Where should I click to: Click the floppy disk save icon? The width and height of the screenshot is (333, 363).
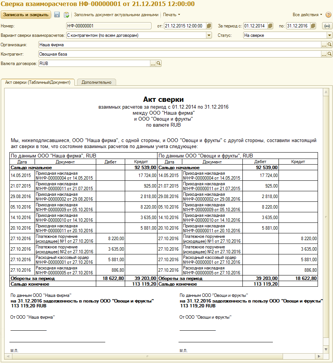pyautogui.click(x=57, y=15)
